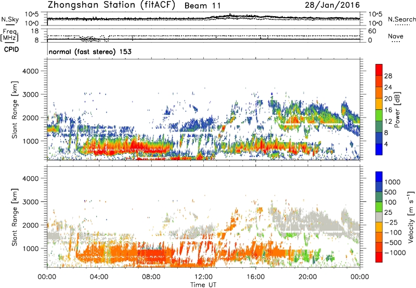This screenshot has height=288, width=416.
Task: Click the '-500' velocity scale value
Action: click(393, 243)
